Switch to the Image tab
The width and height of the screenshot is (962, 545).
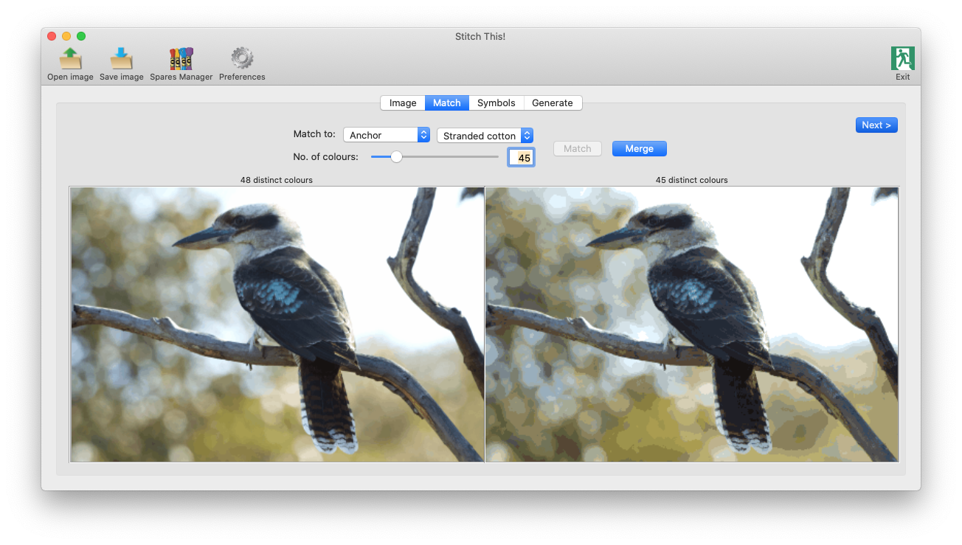pyautogui.click(x=403, y=103)
